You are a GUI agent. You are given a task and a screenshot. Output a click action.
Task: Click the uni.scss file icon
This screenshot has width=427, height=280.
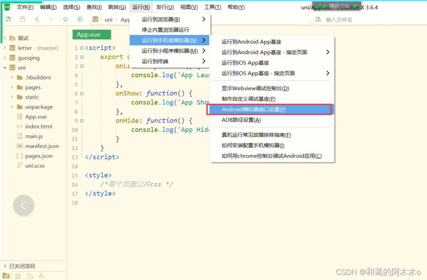tap(20, 165)
